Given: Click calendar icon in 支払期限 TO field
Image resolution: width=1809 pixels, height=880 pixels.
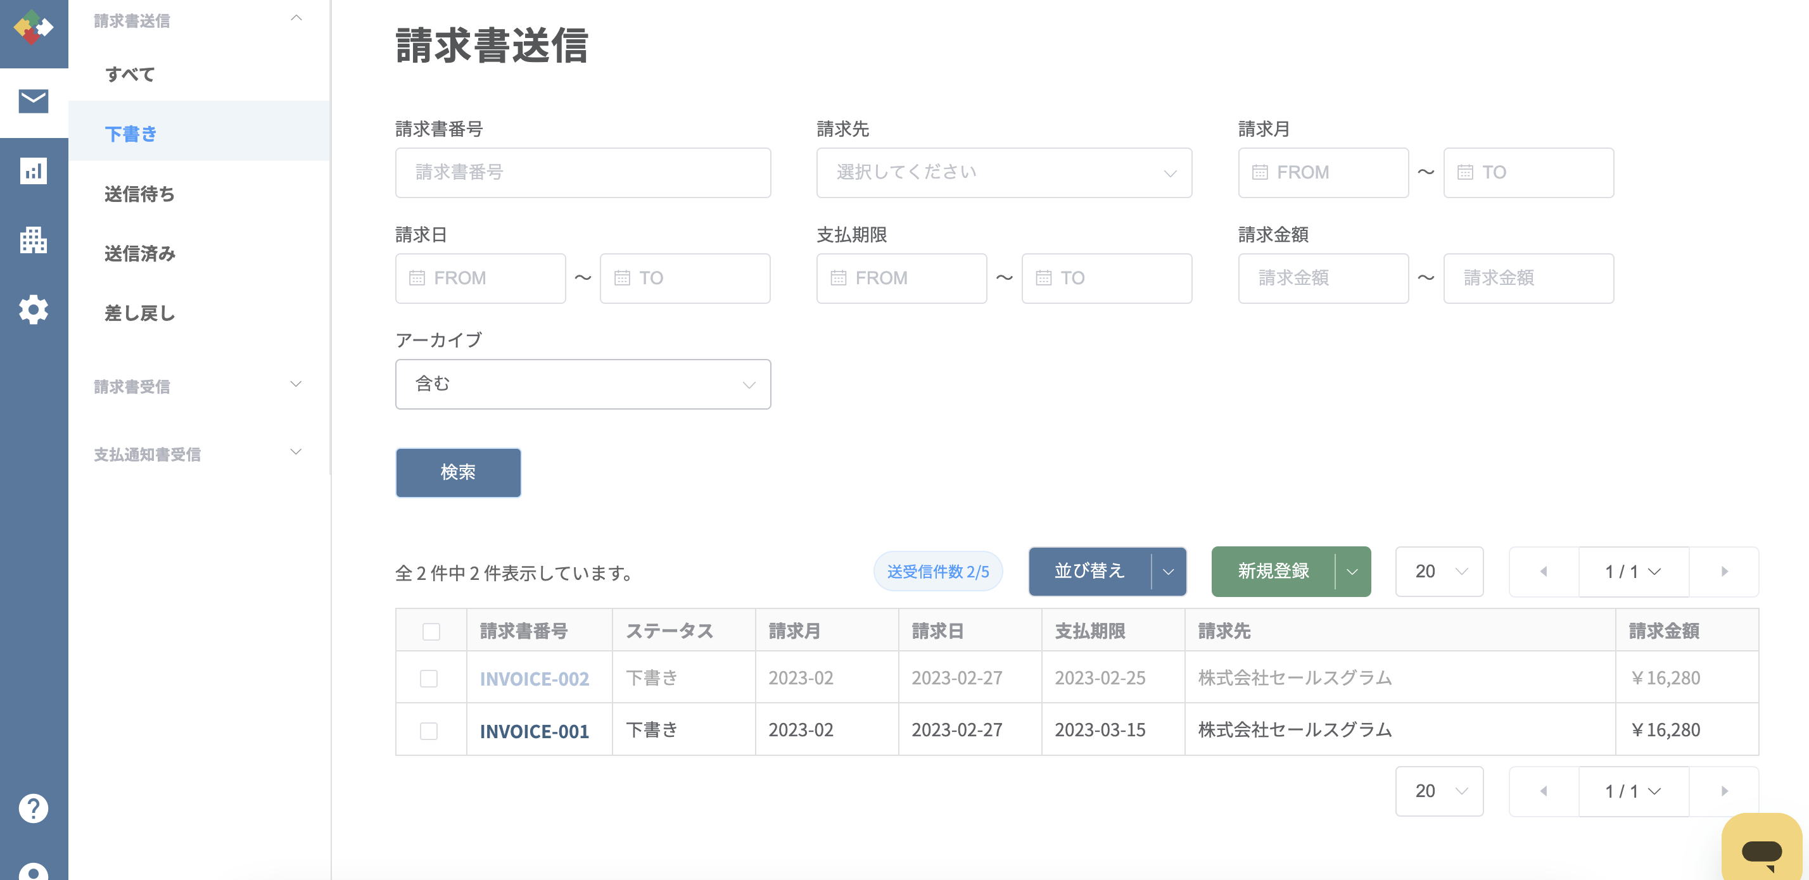Looking at the screenshot, I should [1044, 278].
